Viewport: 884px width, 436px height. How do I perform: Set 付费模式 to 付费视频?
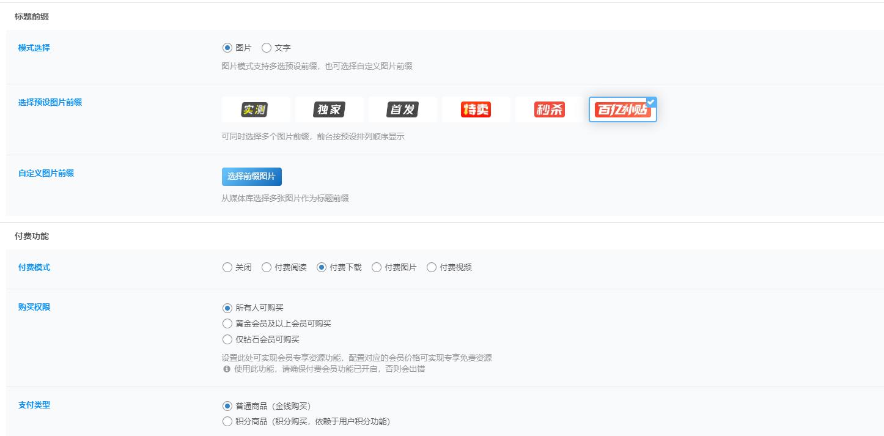coord(432,267)
